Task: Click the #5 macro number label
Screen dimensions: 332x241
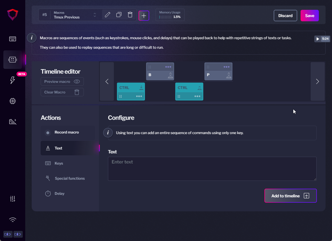Action: click(45, 15)
